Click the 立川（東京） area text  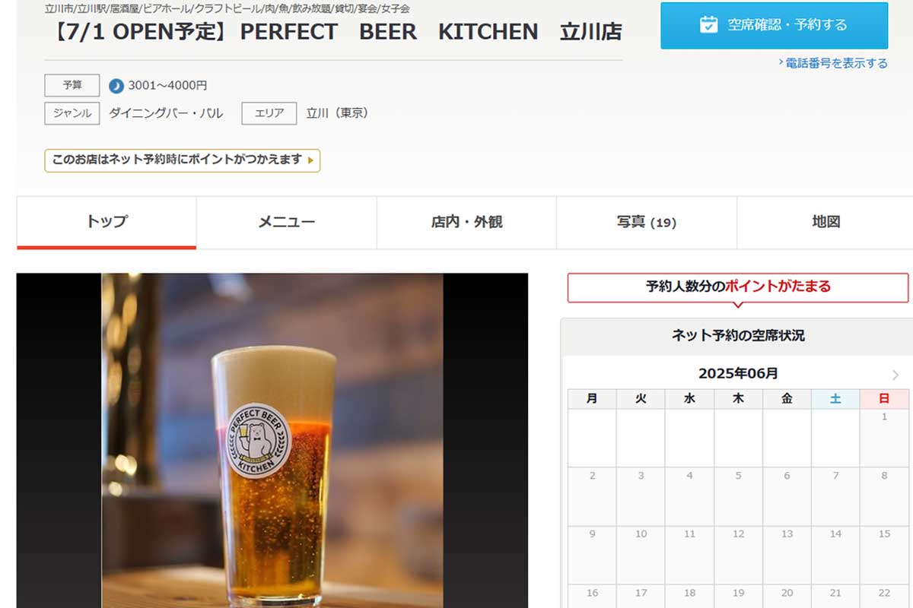339,113
